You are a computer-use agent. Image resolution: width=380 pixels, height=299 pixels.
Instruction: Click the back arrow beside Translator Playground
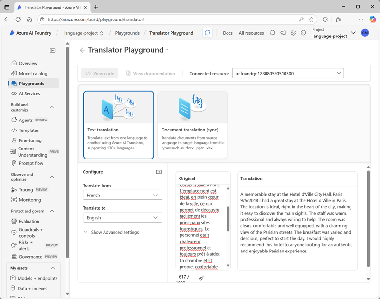coord(83,50)
